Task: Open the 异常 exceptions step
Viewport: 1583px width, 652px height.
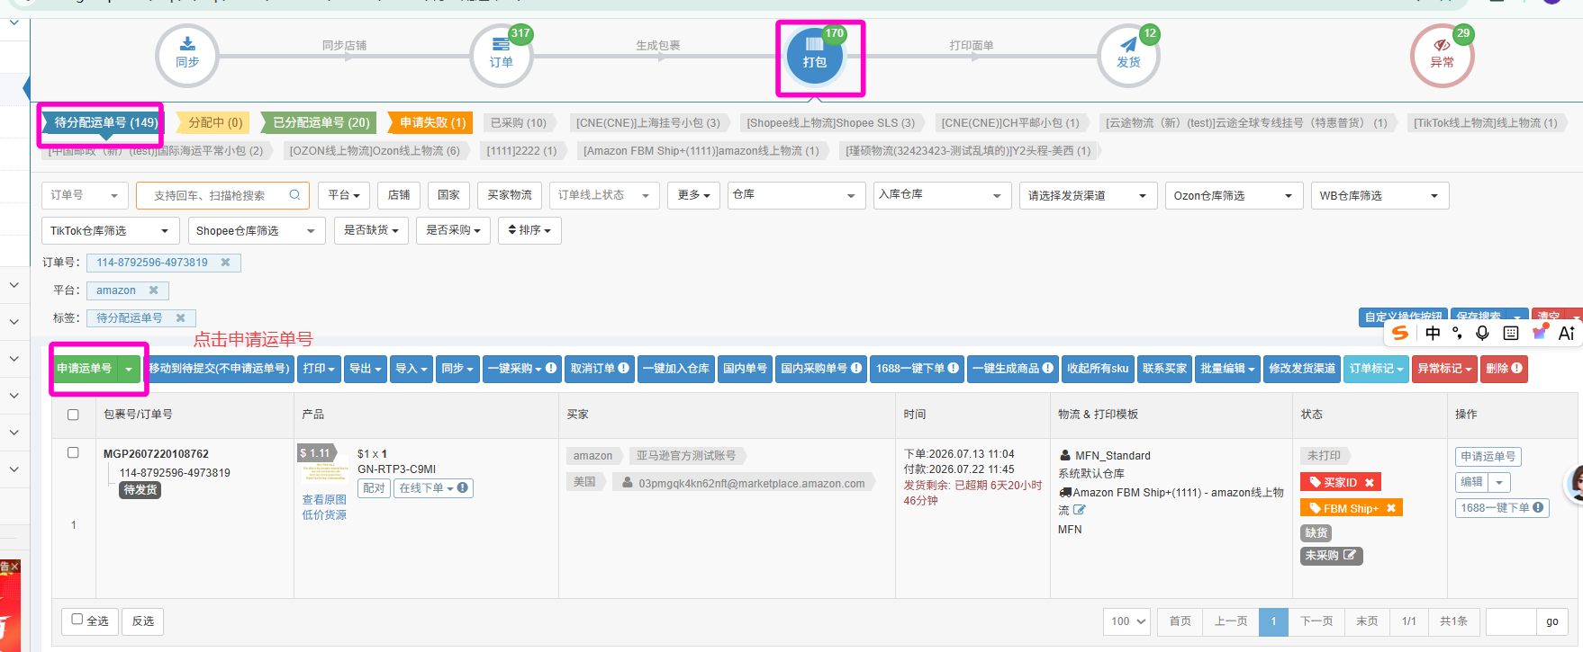Action: pyautogui.click(x=1442, y=56)
